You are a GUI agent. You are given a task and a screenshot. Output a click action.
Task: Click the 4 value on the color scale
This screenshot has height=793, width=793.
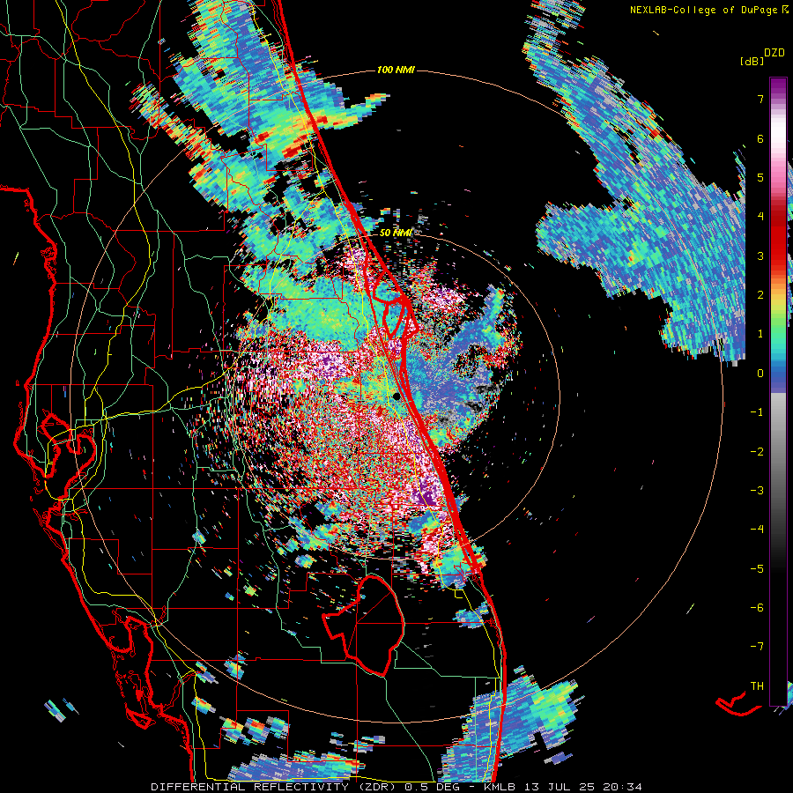(x=760, y=217)
